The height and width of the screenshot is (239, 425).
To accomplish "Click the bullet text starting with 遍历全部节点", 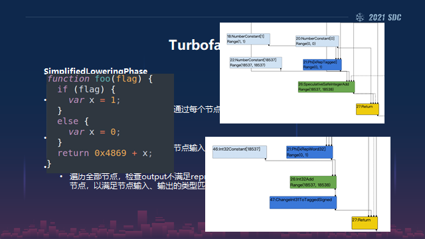I will click(137, 181).
